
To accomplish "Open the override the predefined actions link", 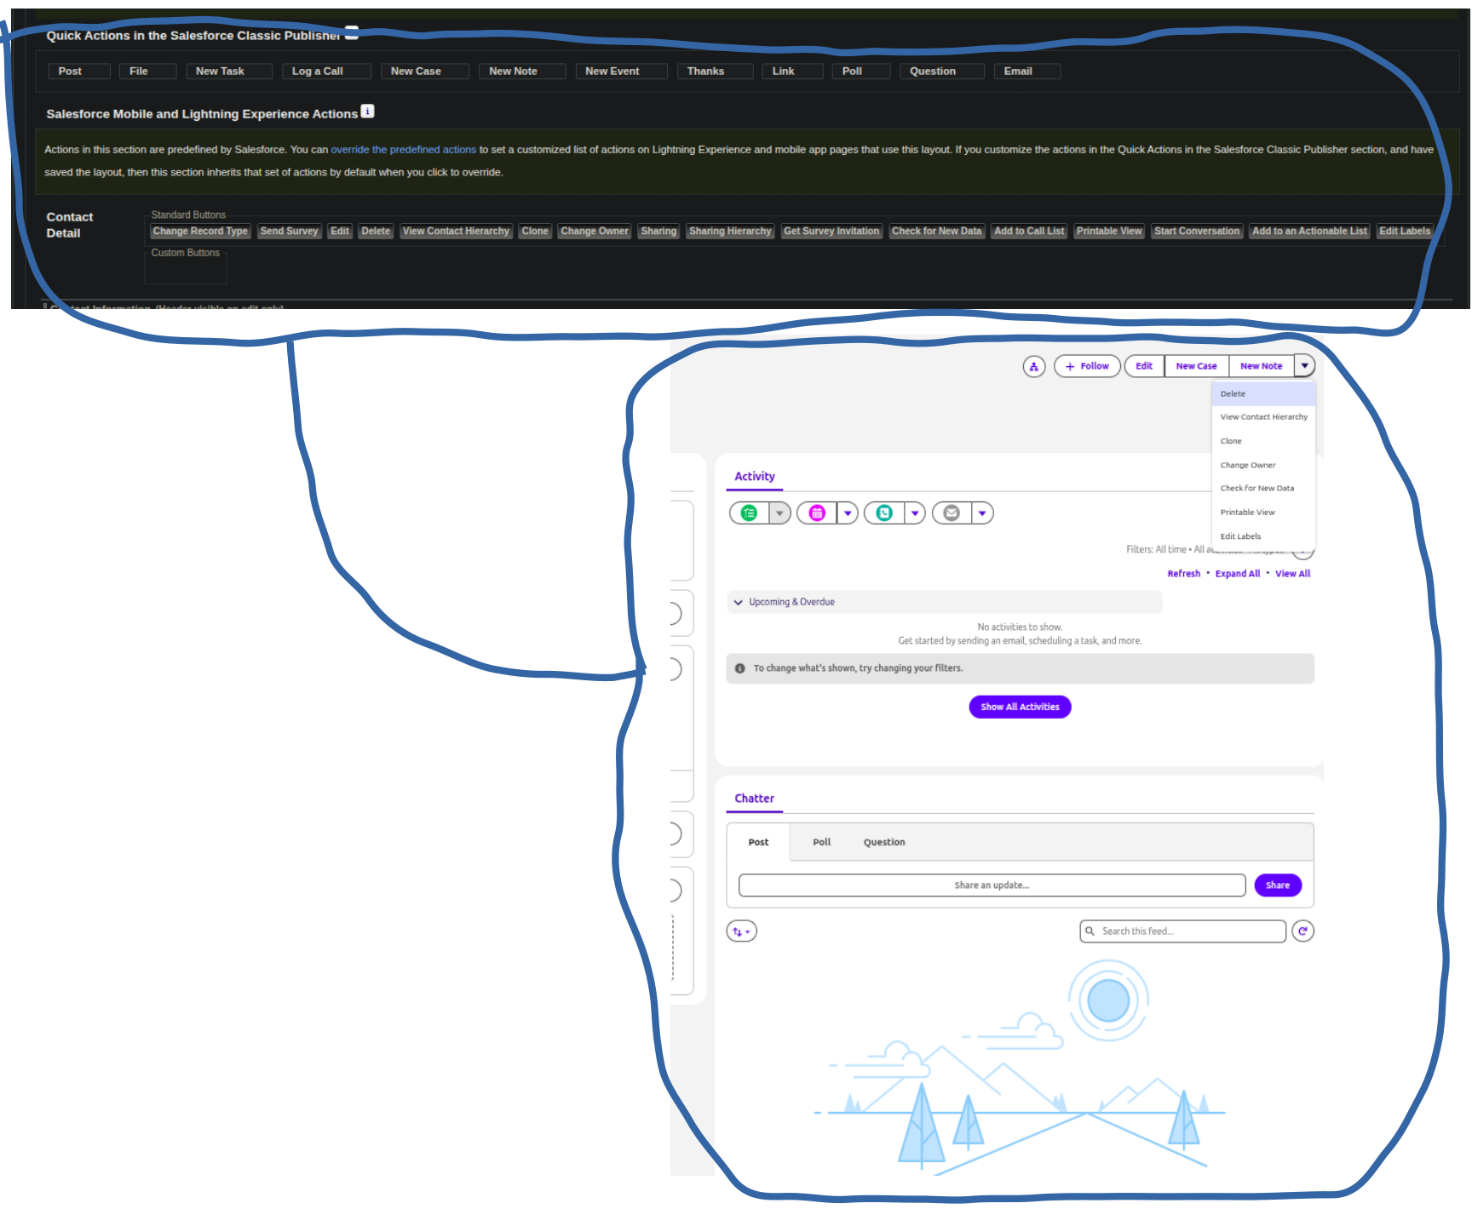I will coord(403,150).
